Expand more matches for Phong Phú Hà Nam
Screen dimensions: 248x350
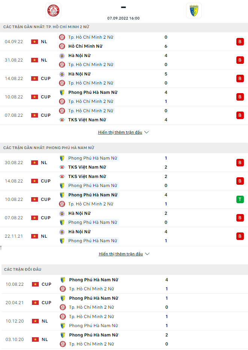tap(121, 254)
